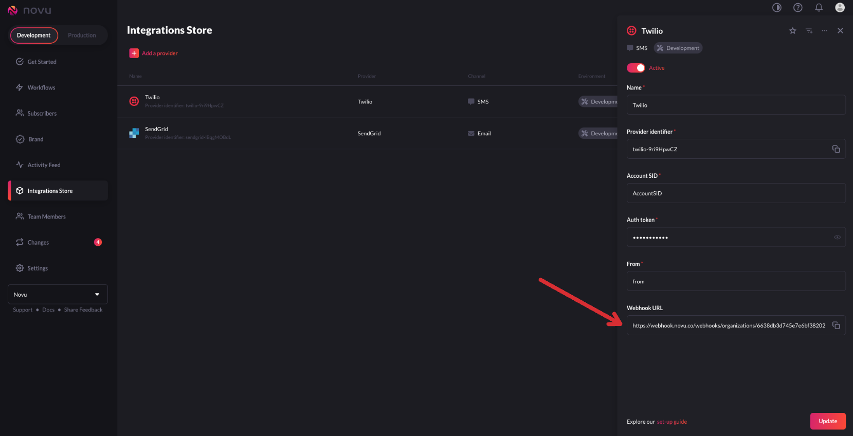Open the notifications bell
This screenshot has height=436, width=853.
click(x=819, y=7)
